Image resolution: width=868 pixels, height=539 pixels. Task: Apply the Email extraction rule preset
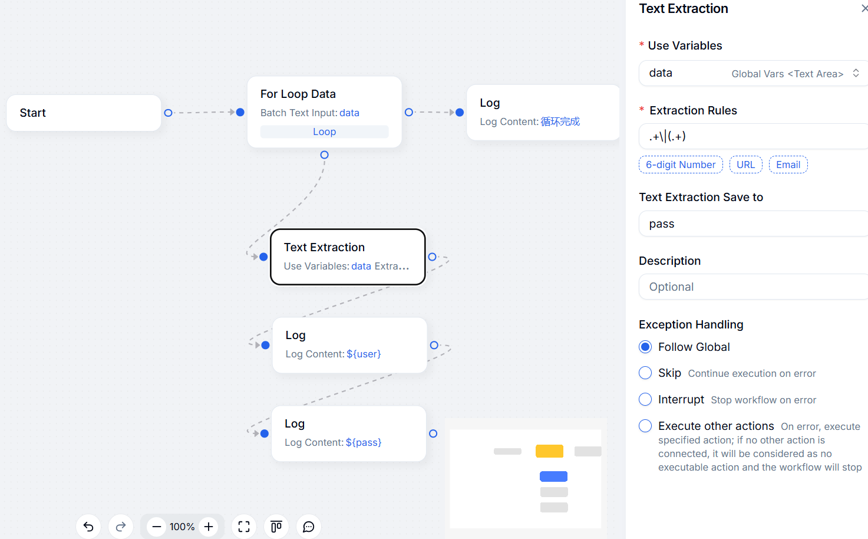(788, 165)
